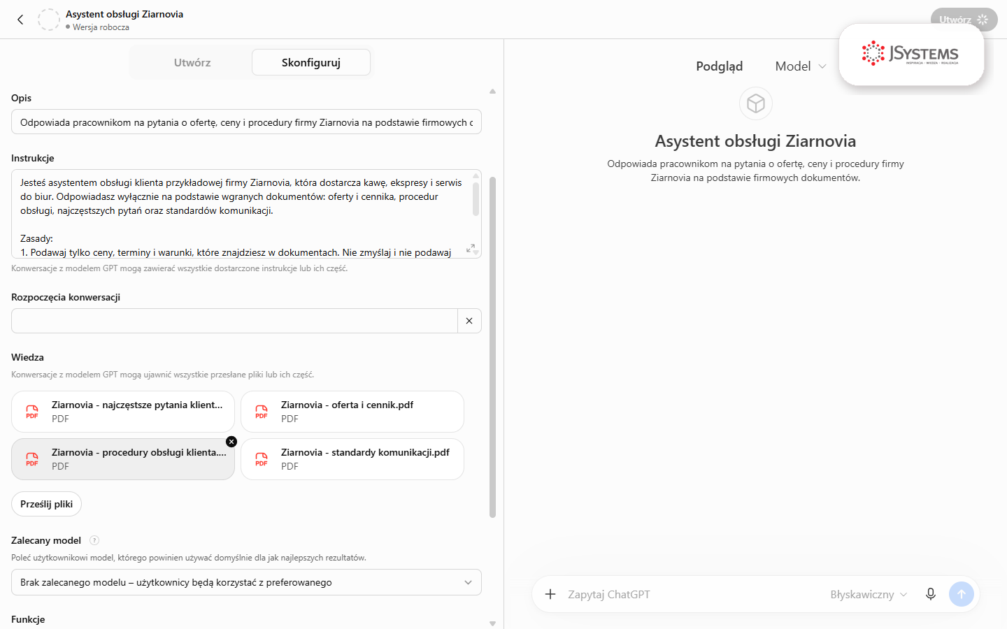Remove the procedury obsługi klienta file
This screenshot has width=1007, height=629.
(231, 442)
